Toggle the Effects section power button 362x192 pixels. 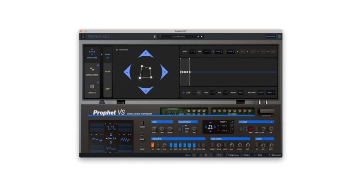point(98,83)
